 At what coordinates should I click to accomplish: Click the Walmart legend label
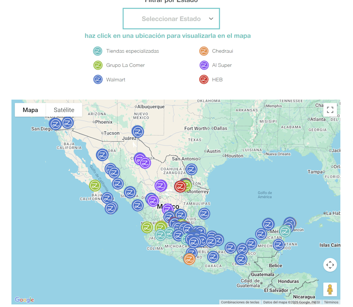[116, 80]
